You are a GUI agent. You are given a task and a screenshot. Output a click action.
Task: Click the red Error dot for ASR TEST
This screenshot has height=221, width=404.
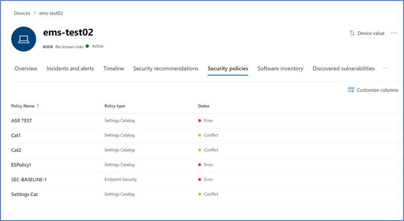tap(199, 121)
